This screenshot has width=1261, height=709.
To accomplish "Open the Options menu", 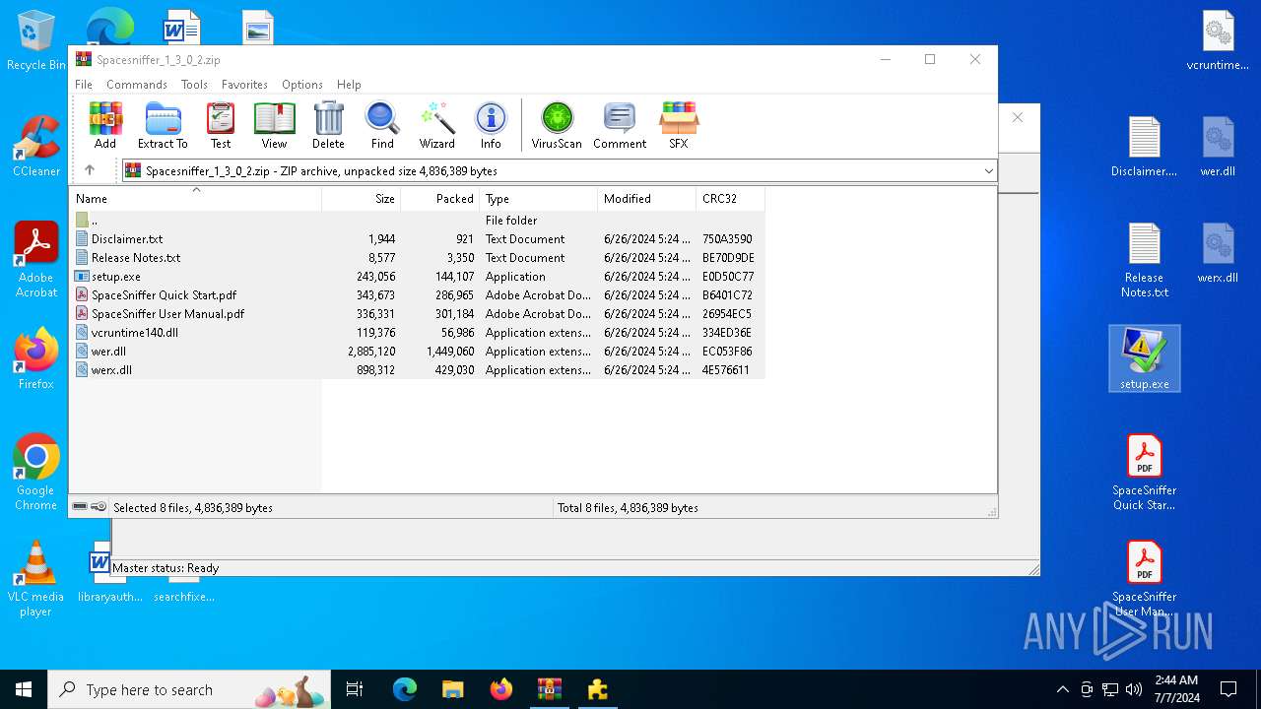I will (302, 85).
